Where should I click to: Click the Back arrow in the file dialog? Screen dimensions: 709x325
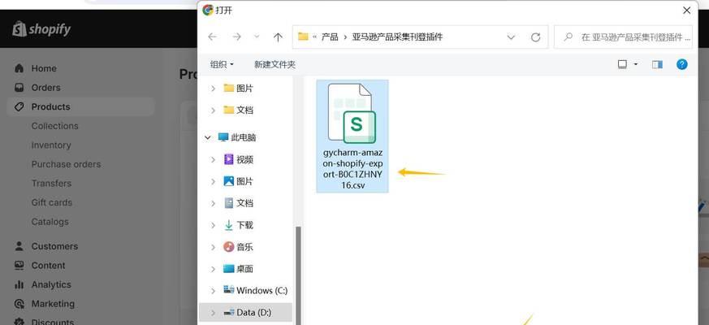212,37
